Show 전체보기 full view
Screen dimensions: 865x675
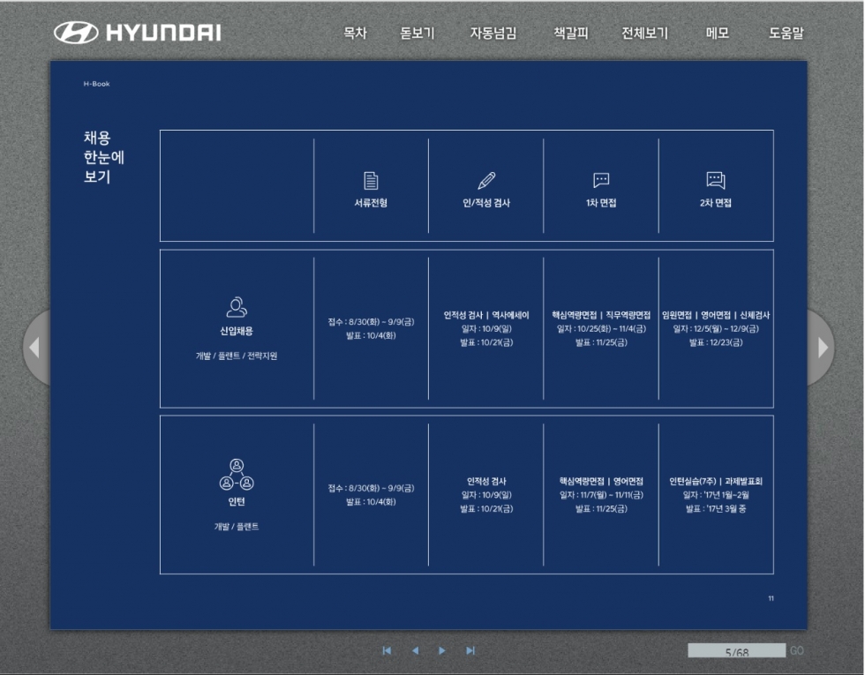pyautogui.click(x=644, y=34)
